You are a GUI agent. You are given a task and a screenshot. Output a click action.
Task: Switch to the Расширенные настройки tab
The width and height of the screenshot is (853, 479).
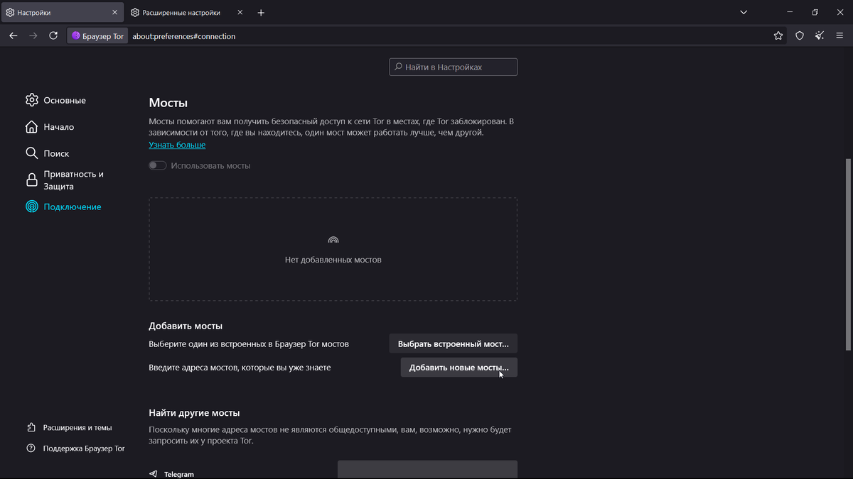click(x=188, y=13)
